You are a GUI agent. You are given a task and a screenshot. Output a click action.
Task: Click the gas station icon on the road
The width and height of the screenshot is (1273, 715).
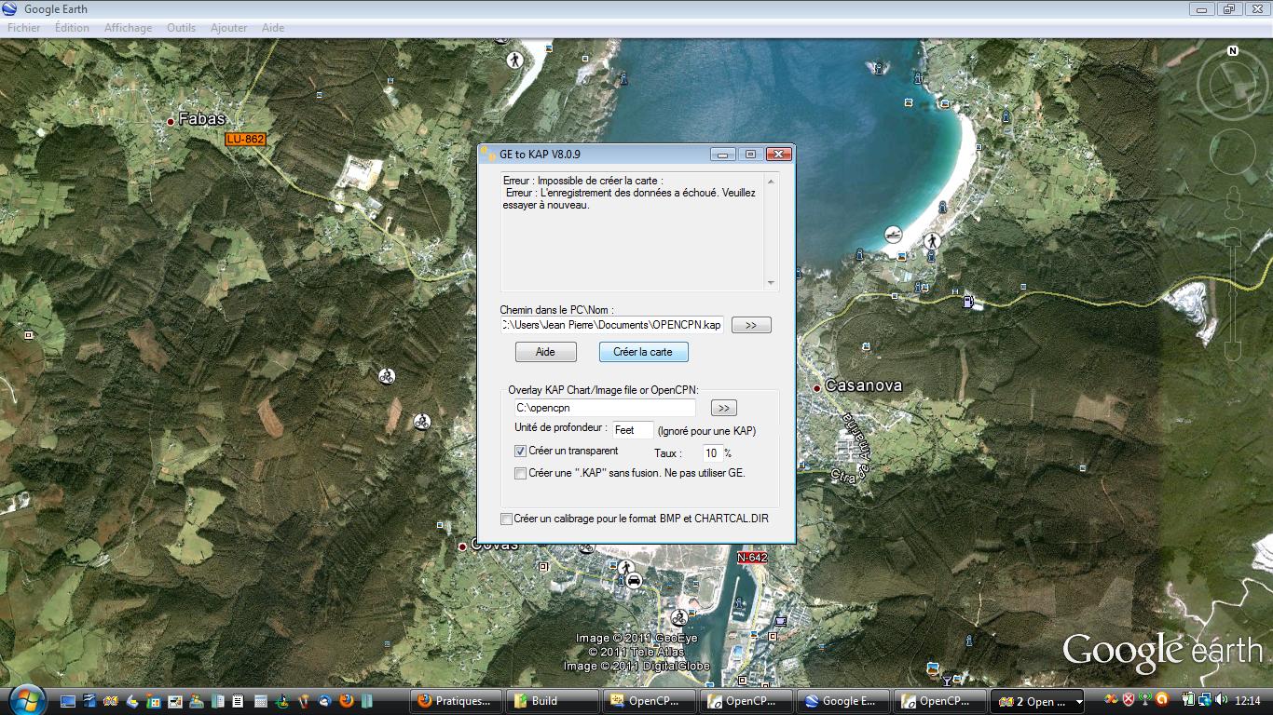[x=968, y=301]
